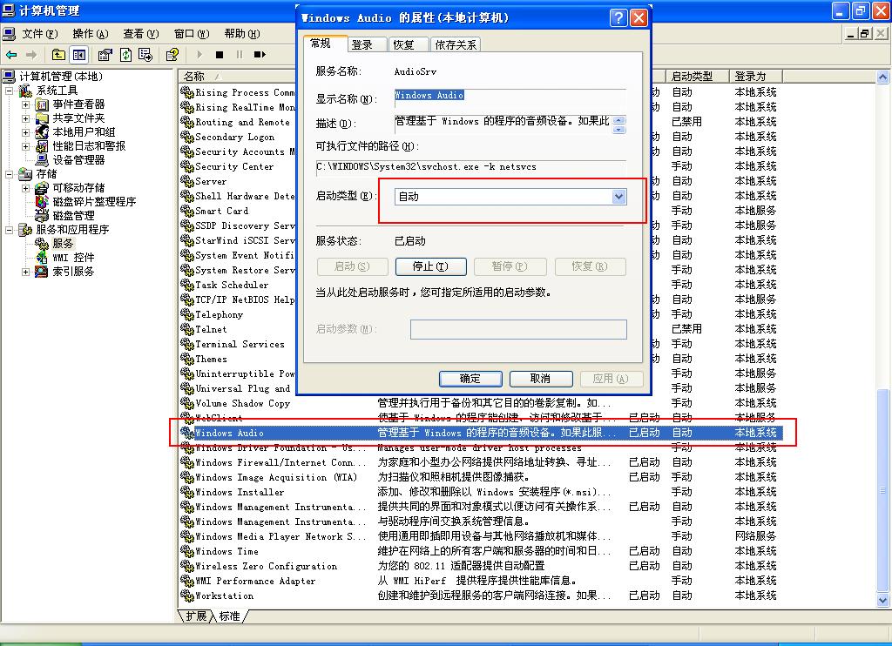Image resolution: width=892 pixels, height=646 pixels.
Task: Open 磁盘碎片整理程序 in the tree
Action: [94, 201]
